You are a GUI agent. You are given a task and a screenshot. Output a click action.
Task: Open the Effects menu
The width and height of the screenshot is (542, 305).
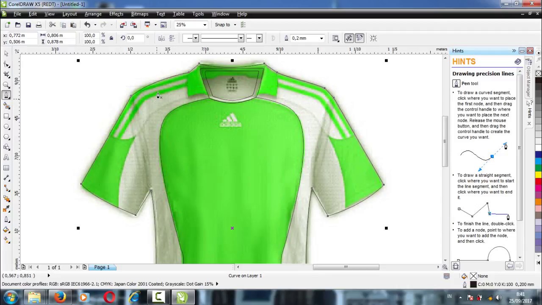(x=116, y=14)
